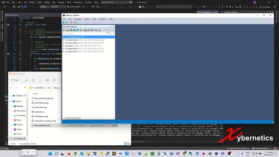
Task: Open Pictures in File Explorer sidebar
Action: click(x=20, y=125)
